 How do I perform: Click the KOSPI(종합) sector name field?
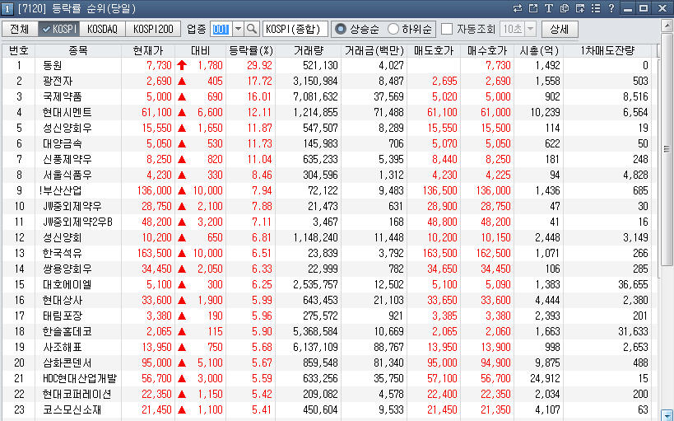295,29
